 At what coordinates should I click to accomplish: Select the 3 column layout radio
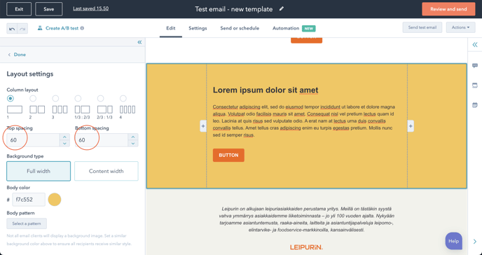tap(55, 98)
